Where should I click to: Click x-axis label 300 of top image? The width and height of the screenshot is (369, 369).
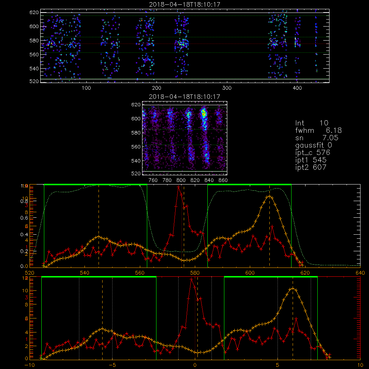point(227,88)
